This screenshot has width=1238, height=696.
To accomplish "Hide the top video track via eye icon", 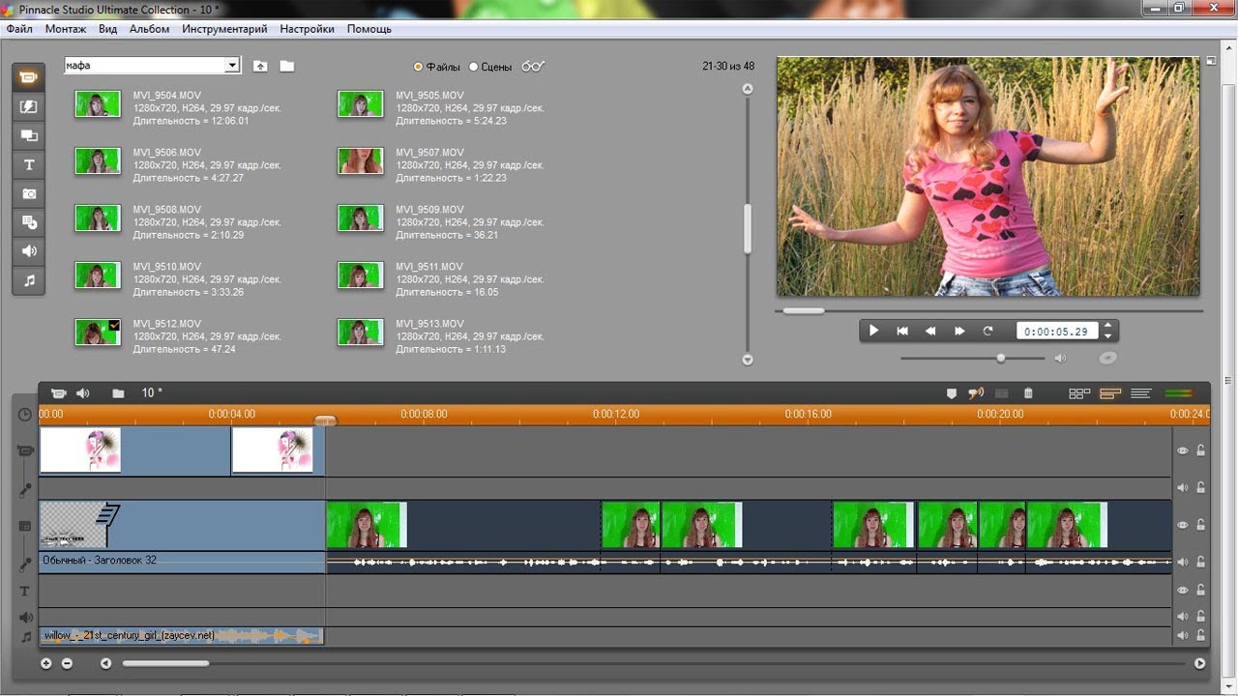I will pos(1182,450).
